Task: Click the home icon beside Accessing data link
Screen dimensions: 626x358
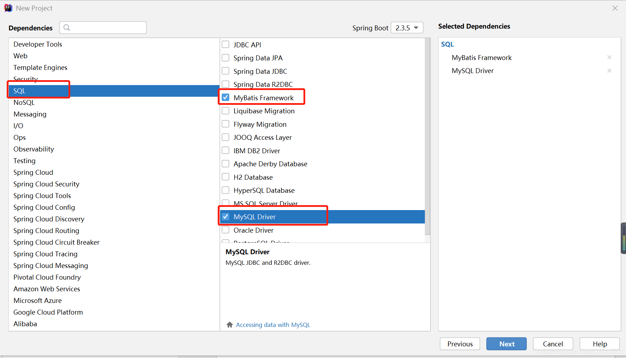Action: coord(230,324)
